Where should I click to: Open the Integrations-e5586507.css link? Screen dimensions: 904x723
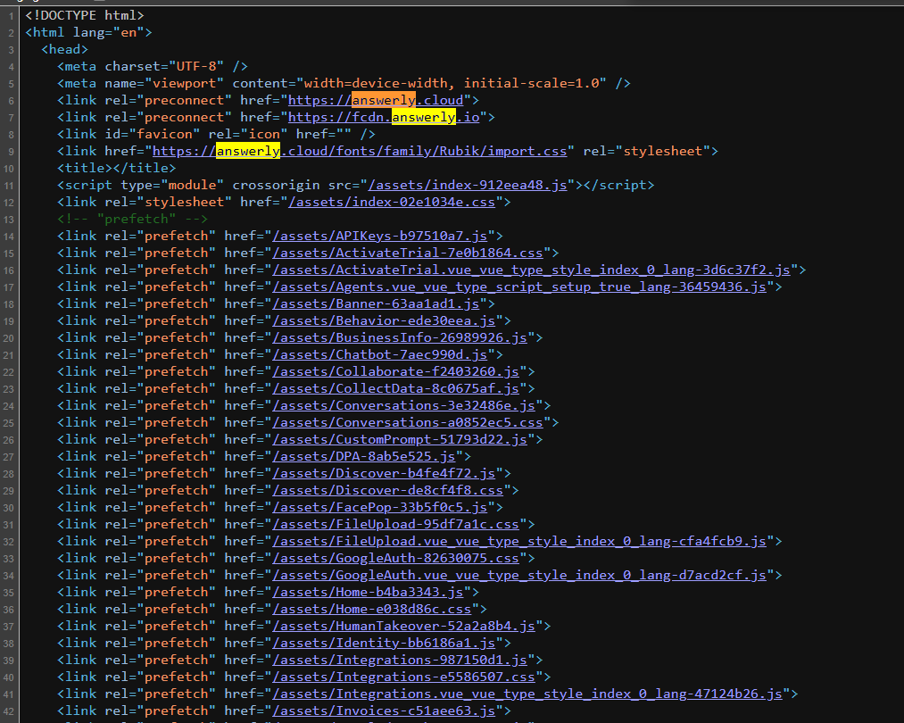point(403,677)
